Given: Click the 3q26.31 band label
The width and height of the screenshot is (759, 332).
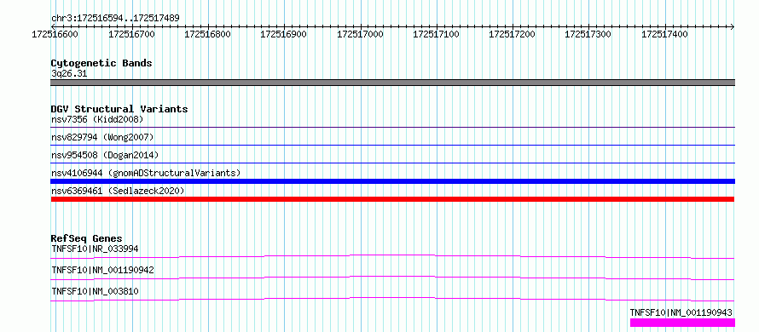Looking at the screenshot, I should click(x=69, y=74).
